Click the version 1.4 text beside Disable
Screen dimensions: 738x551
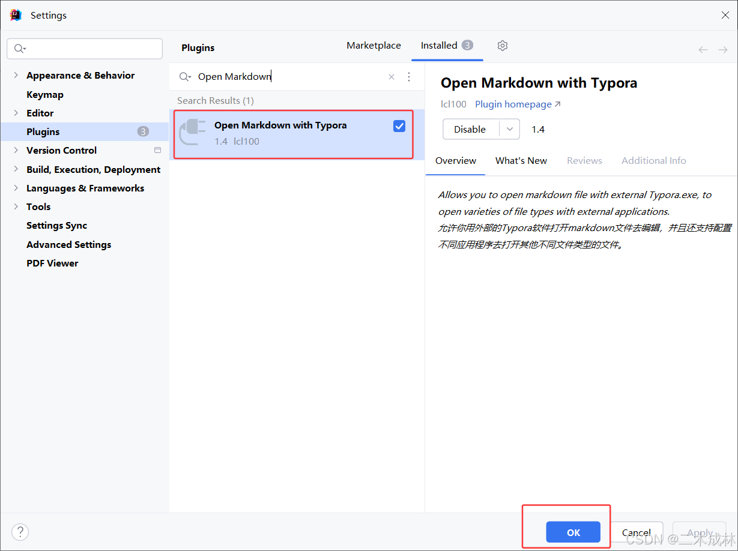(x=538, y=130)
